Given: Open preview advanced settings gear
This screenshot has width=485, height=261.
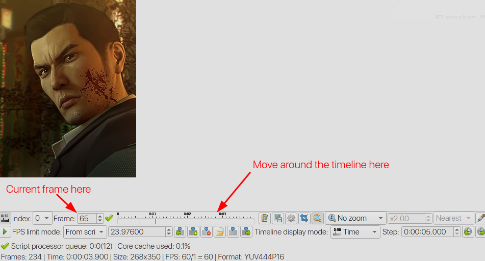Looking at the screenshot, I should coord(291,218).
